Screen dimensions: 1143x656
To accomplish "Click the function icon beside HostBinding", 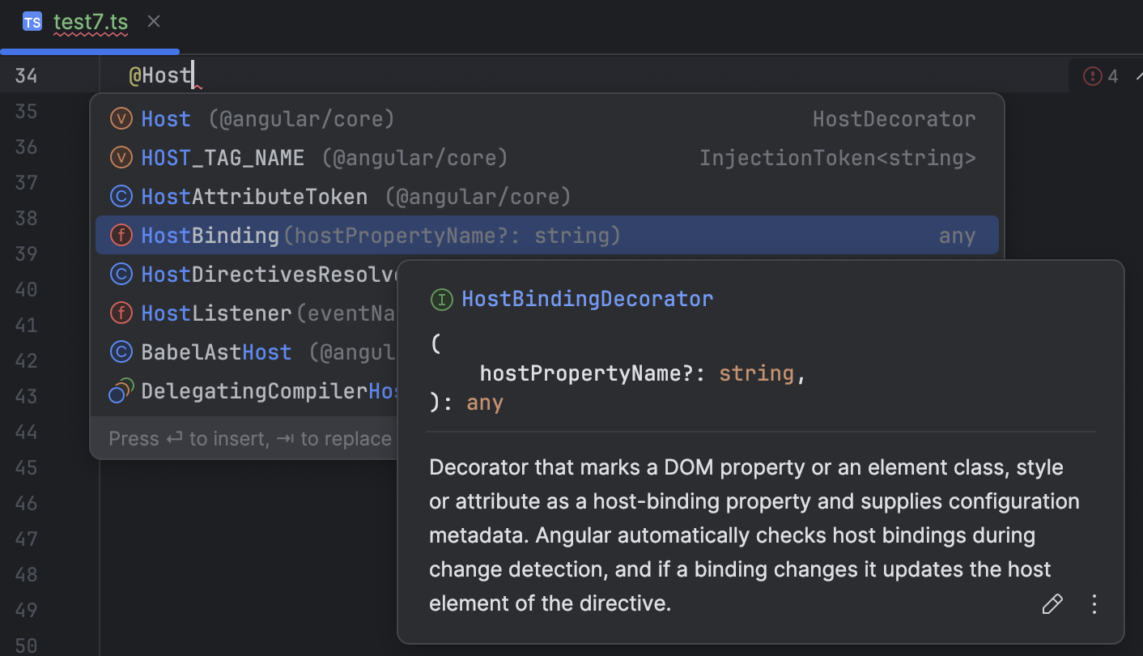I will (120, 235).
